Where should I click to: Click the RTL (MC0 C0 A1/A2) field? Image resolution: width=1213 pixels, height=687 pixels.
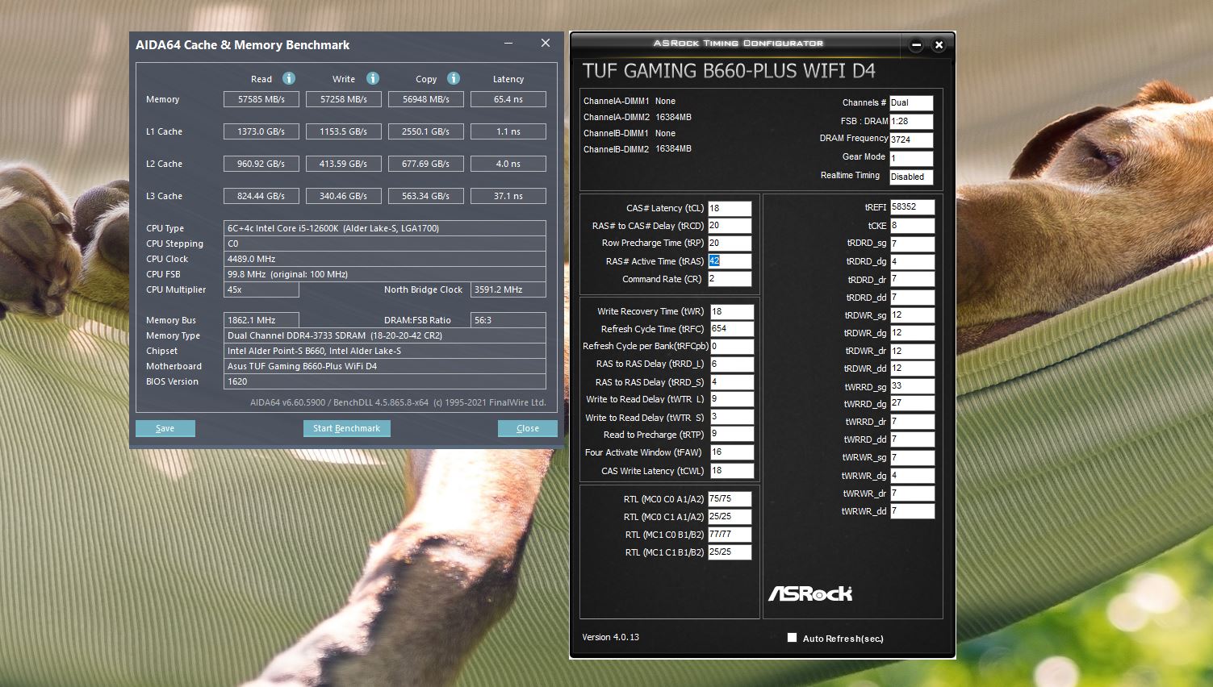(x=730, y=499)
